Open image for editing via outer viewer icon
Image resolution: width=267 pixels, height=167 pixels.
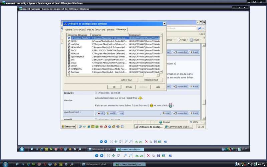point(164,156)
